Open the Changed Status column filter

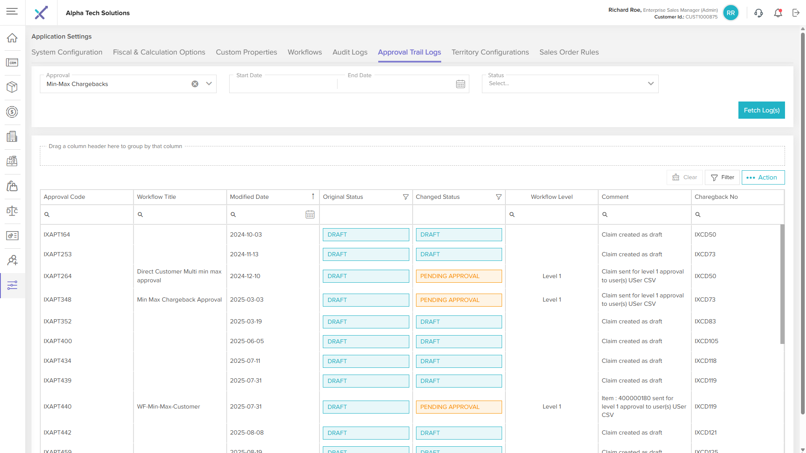pos(498,197)
